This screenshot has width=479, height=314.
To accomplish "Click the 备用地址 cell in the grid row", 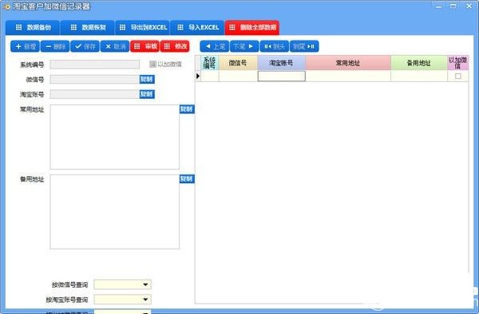I will click(419, 77).
